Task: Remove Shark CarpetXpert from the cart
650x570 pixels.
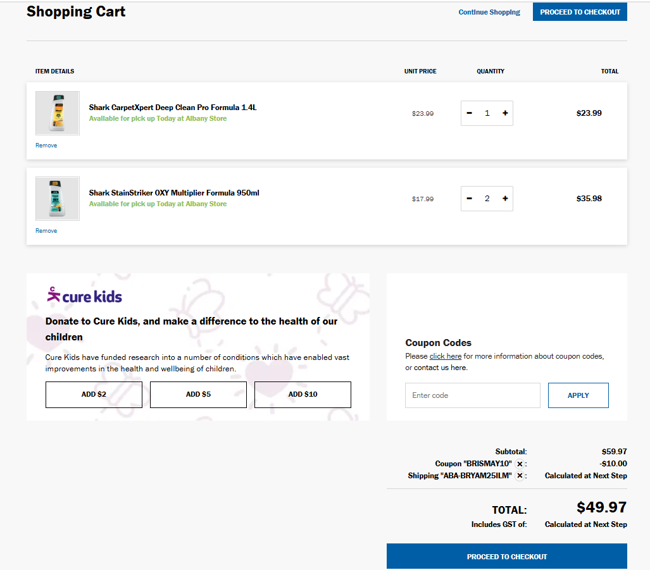Action: [46, 146]
